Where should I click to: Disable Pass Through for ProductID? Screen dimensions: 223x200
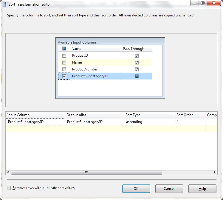pos(137,56)
